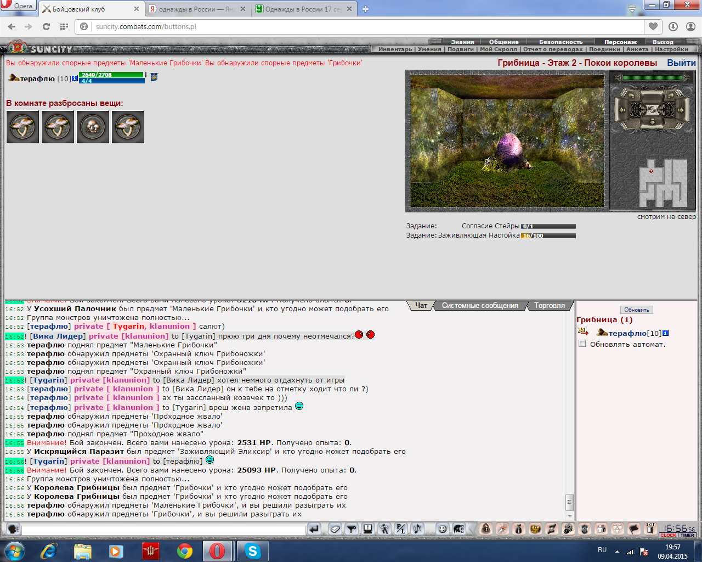Open the chat filter funnel icon
This screenshot has width=702, height=562.
(352, 529)
